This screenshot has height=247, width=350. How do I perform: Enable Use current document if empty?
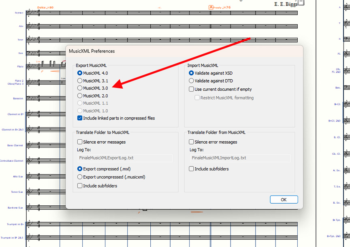click(x=192, y=89)
